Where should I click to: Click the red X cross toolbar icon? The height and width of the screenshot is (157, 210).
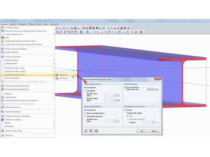click(118, 28)
